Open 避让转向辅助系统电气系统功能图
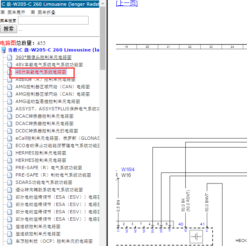This screenshot has width=247, height=246. 49,190
